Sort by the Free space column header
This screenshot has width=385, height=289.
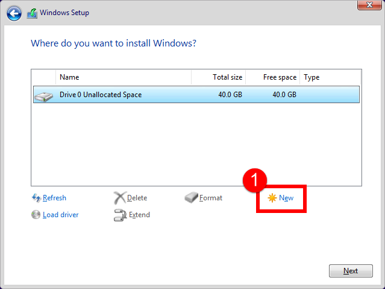coord(272,77)
